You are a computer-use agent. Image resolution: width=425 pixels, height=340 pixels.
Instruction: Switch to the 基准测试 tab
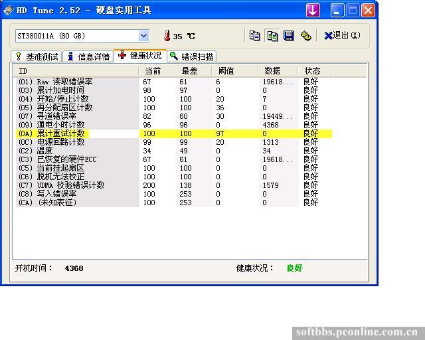coord(37,56)
